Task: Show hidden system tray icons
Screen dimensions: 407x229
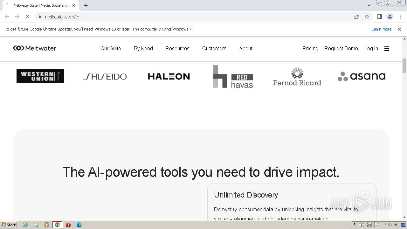Action: 355,225
